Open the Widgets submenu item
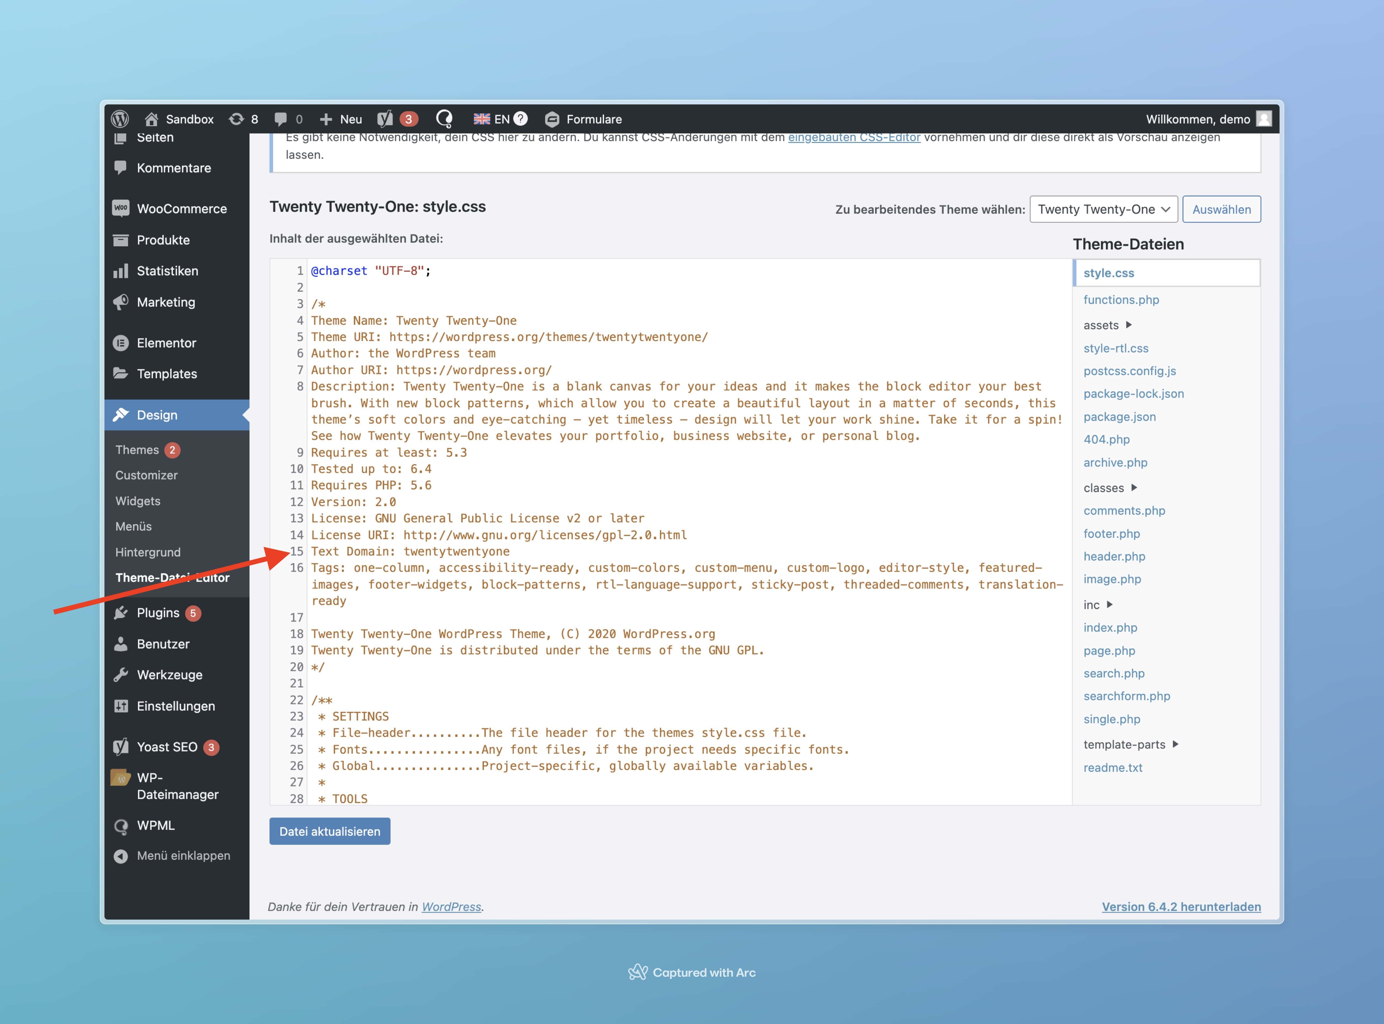The image size is (1384, 1024). click(x=138, y=501)
